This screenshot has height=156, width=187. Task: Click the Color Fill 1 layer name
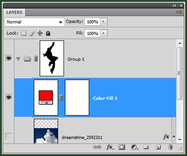click(x=105, y=98)
